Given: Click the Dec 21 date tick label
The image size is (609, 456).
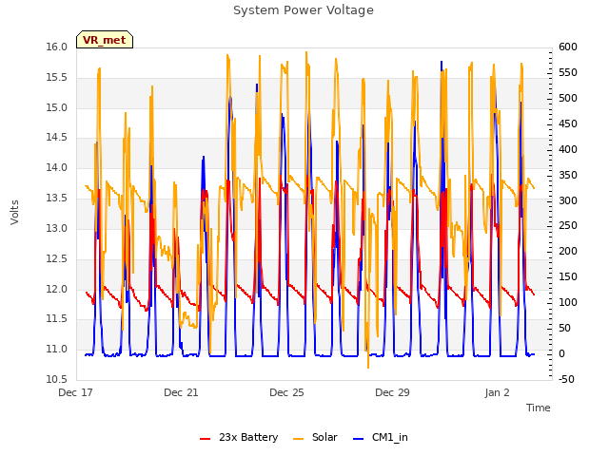Looking at the screenshot, I should point(181,392).
